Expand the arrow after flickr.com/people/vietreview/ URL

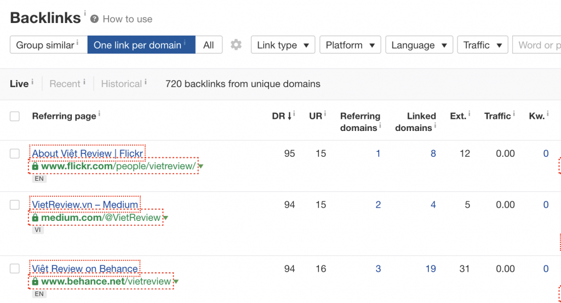201,167
